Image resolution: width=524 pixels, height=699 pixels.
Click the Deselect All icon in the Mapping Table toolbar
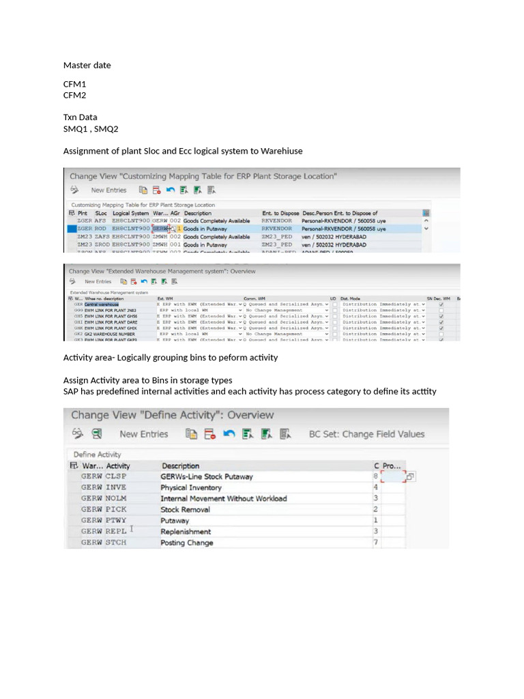click(212, 190)
